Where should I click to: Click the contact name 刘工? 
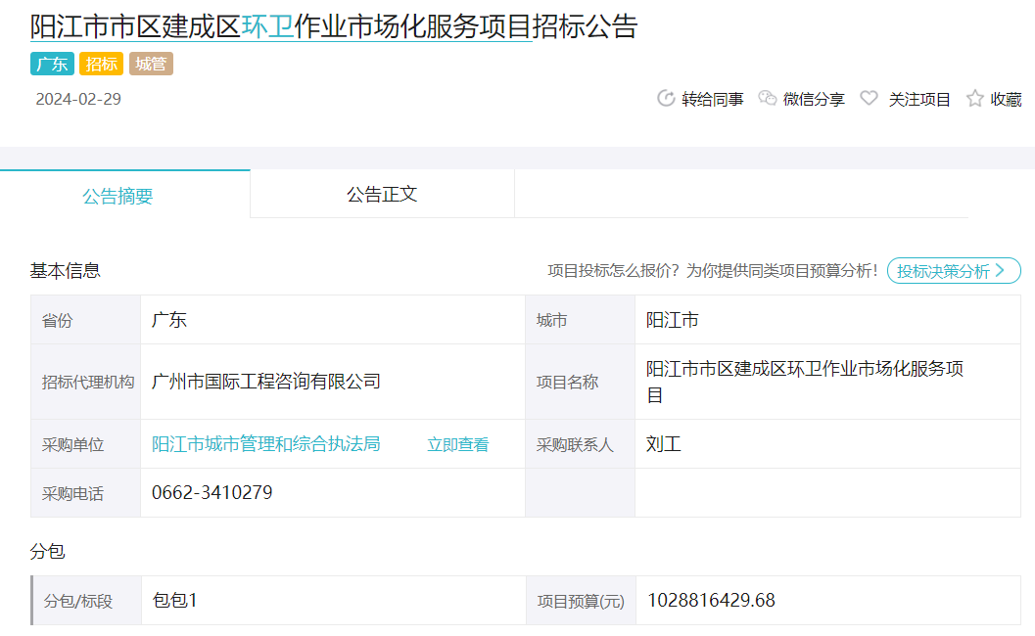click(x=663, y=444)
